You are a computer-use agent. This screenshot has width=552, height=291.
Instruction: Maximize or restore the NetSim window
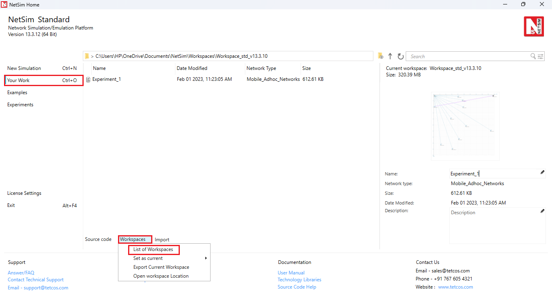[x=523, y=4]
